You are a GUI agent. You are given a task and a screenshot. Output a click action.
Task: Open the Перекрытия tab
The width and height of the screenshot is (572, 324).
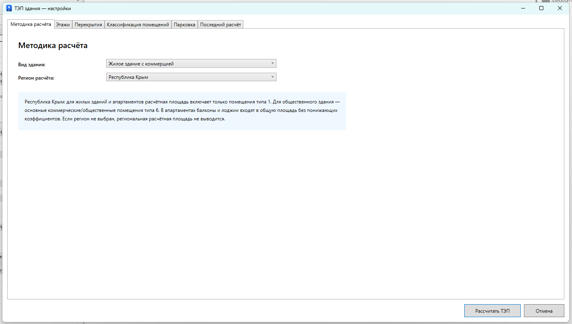point(88,25)
